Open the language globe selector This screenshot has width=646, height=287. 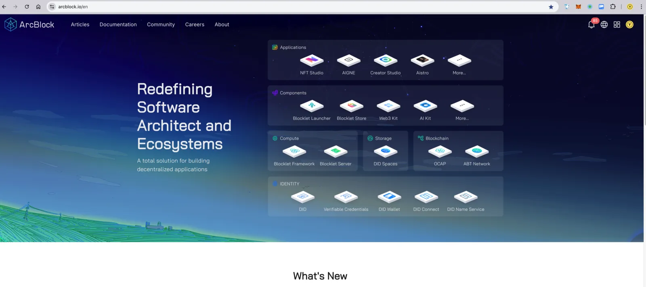pyautogui.click(x=604, y=25)
